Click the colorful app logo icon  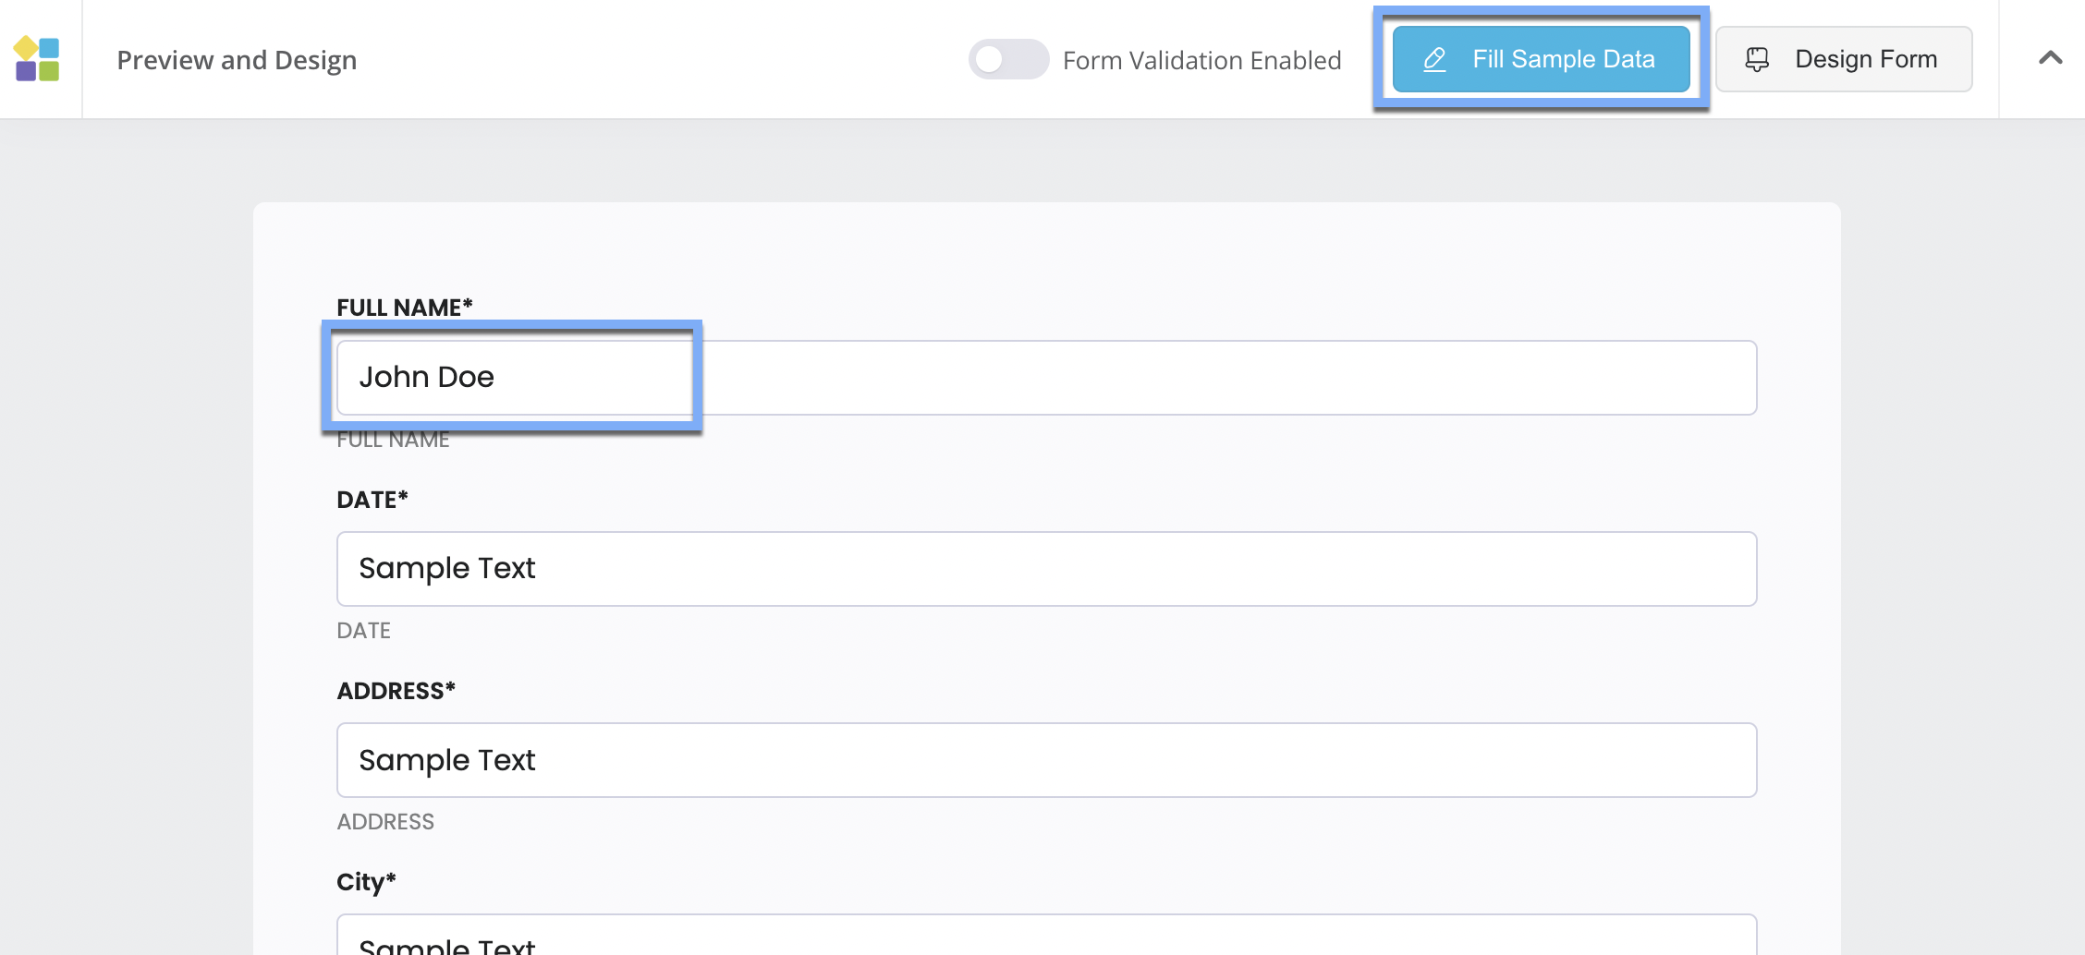click(37, 59)
